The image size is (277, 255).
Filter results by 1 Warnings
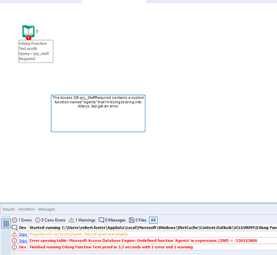(x=82, y=220)
